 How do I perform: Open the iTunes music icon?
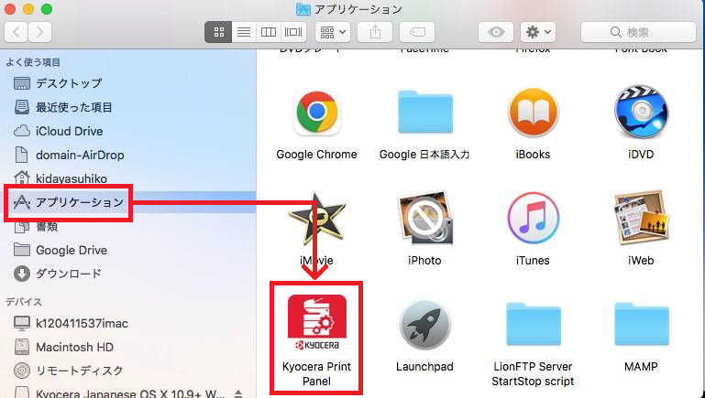coord(533,220)
